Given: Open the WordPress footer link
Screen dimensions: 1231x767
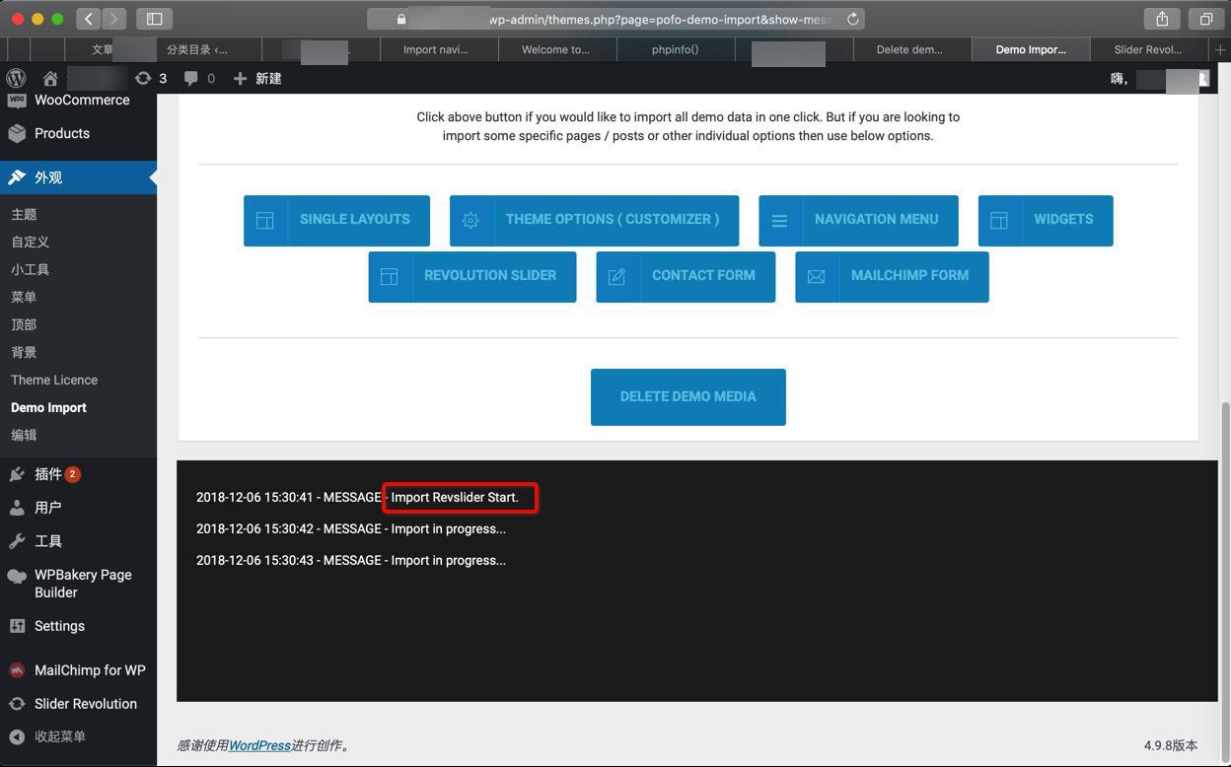Looking at the screenshot, I should (x=259, y=745).
